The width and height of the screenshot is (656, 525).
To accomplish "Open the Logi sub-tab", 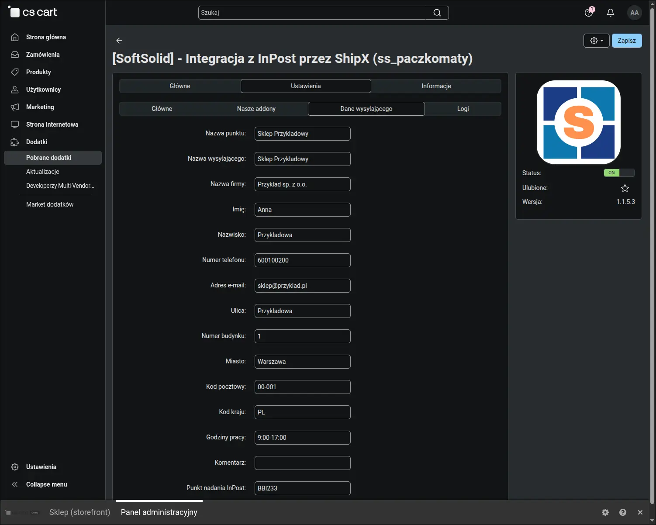I will point(463,109).
